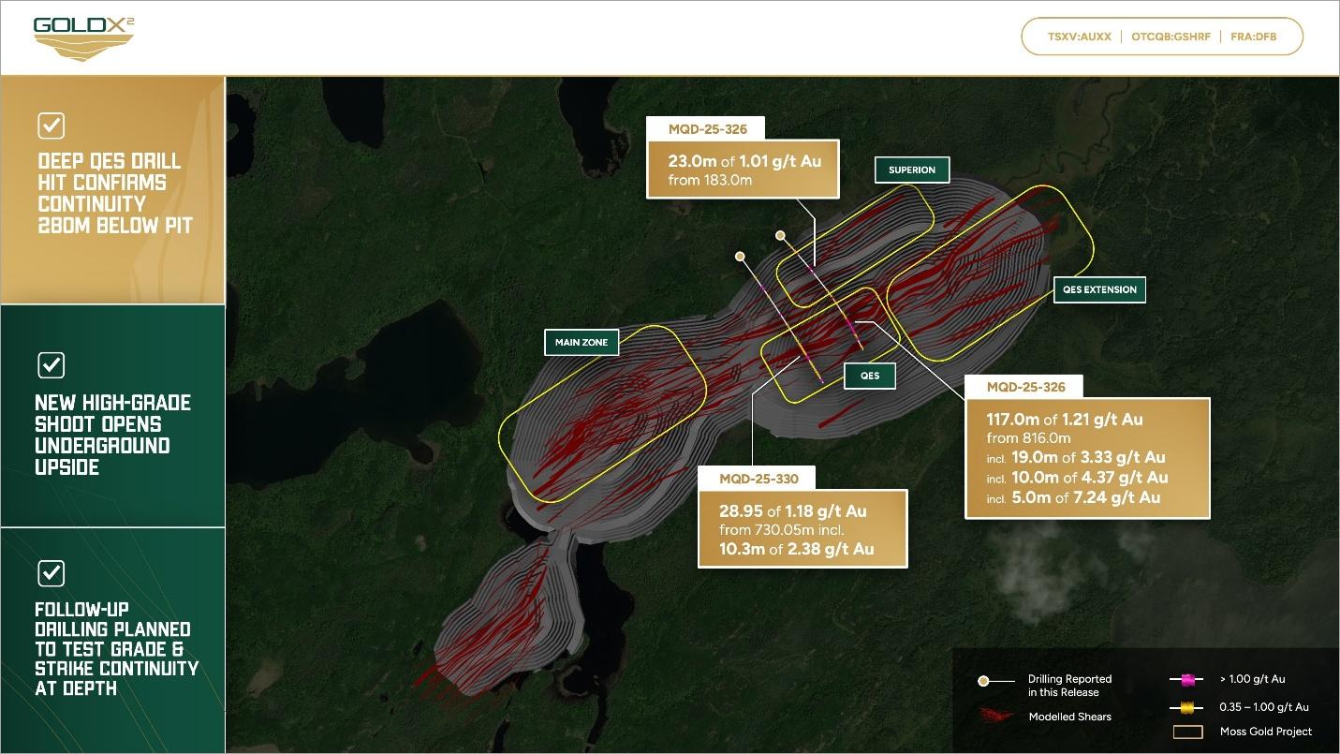Select the SUPERION zone label
Screen dimensions: 1340x754
point(912,170)
